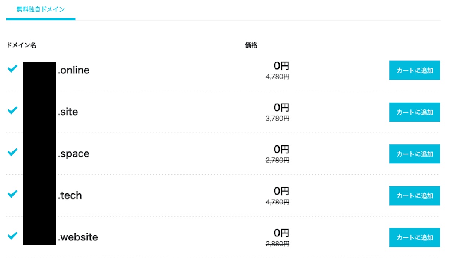Click the checkmark icon beside .space domain
Viewport: 451px width, 263px height.
(x=12, y=152)
